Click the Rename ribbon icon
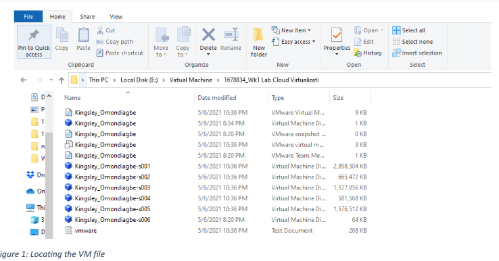The width and height of the screenshot is (499, 261). 231,34
